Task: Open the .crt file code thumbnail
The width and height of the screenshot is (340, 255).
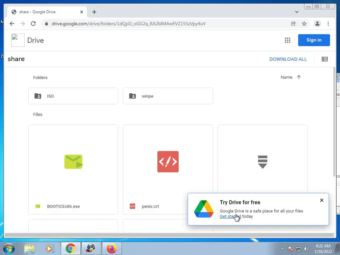Action: point(168,162)
